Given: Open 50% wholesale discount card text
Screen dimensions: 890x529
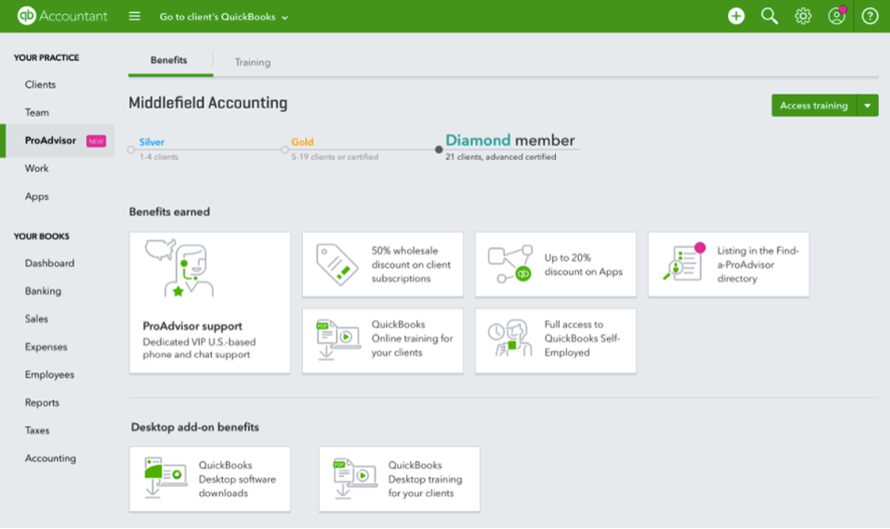Looking at the screenshot, I should pyautogui.click(x=411, y=264).
